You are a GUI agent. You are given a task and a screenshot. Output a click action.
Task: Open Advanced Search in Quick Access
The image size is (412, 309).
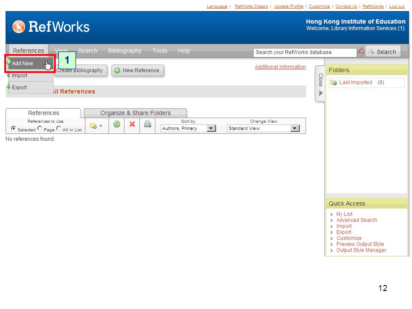tap(357, 220)
